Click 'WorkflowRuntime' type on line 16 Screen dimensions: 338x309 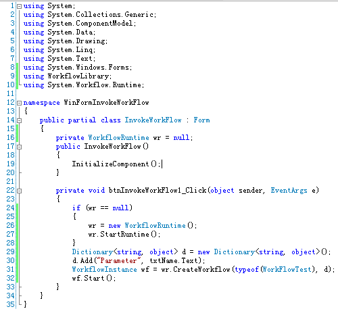click(x=118, y=138)
